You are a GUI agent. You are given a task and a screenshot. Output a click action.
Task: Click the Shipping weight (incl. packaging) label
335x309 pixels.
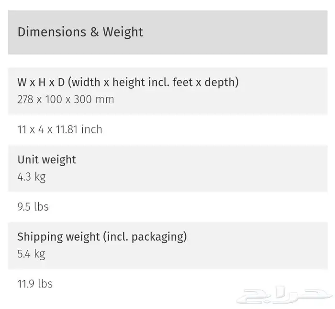click(x=102, y=237)
